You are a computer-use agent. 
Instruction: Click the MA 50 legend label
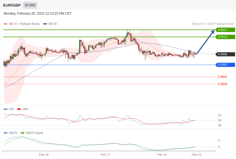53,24
